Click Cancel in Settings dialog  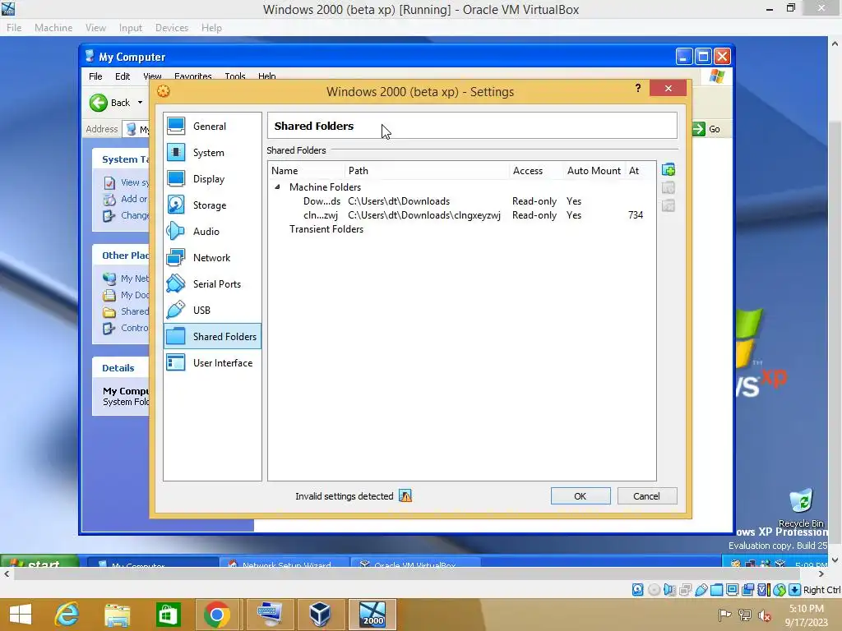point(646,495)
